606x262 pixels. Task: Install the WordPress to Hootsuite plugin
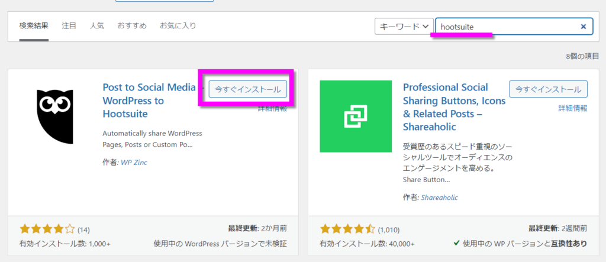coord(248,89)
